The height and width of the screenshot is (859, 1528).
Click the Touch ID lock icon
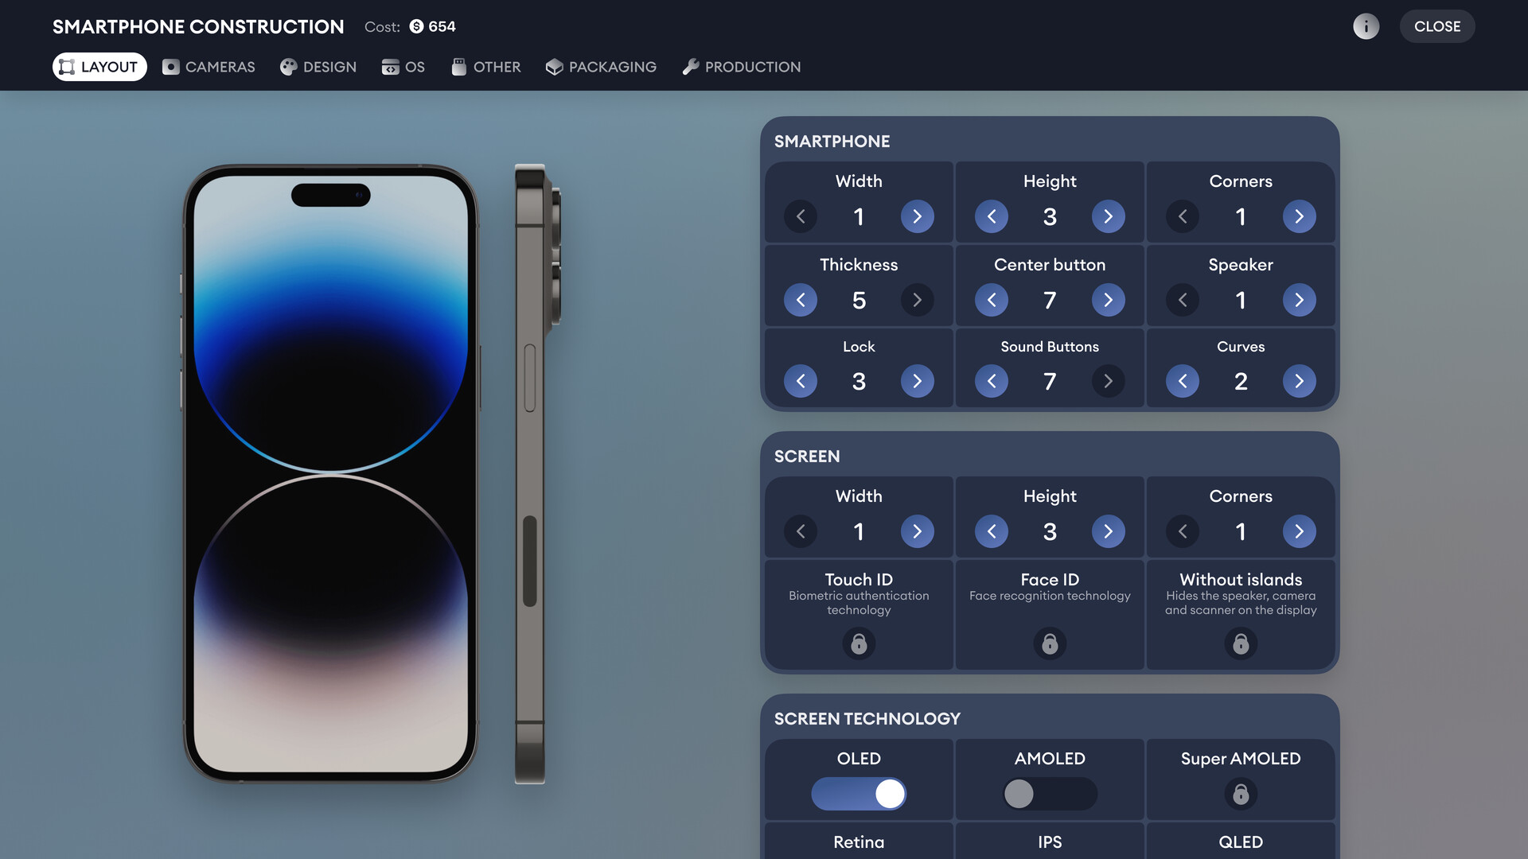pos(859,643)
